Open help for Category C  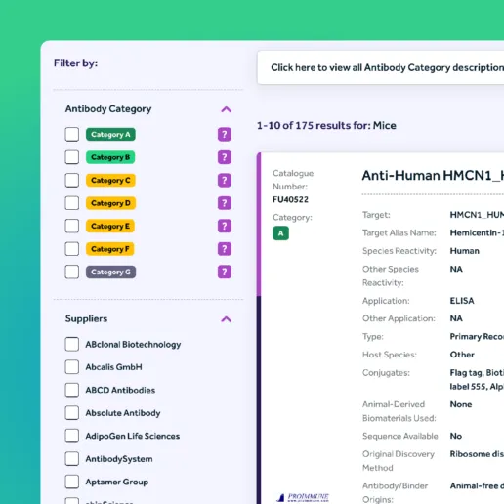pyautogui.click(x=225, y=180)
